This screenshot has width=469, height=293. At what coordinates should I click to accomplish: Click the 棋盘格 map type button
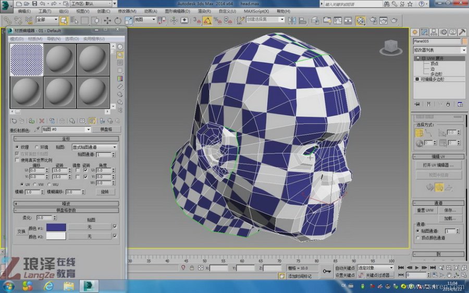pyautogui.click(x=106, y=129)
